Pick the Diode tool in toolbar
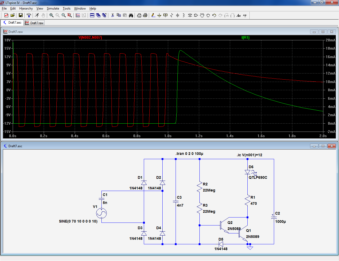339x261 pixels. click(190, 15)
